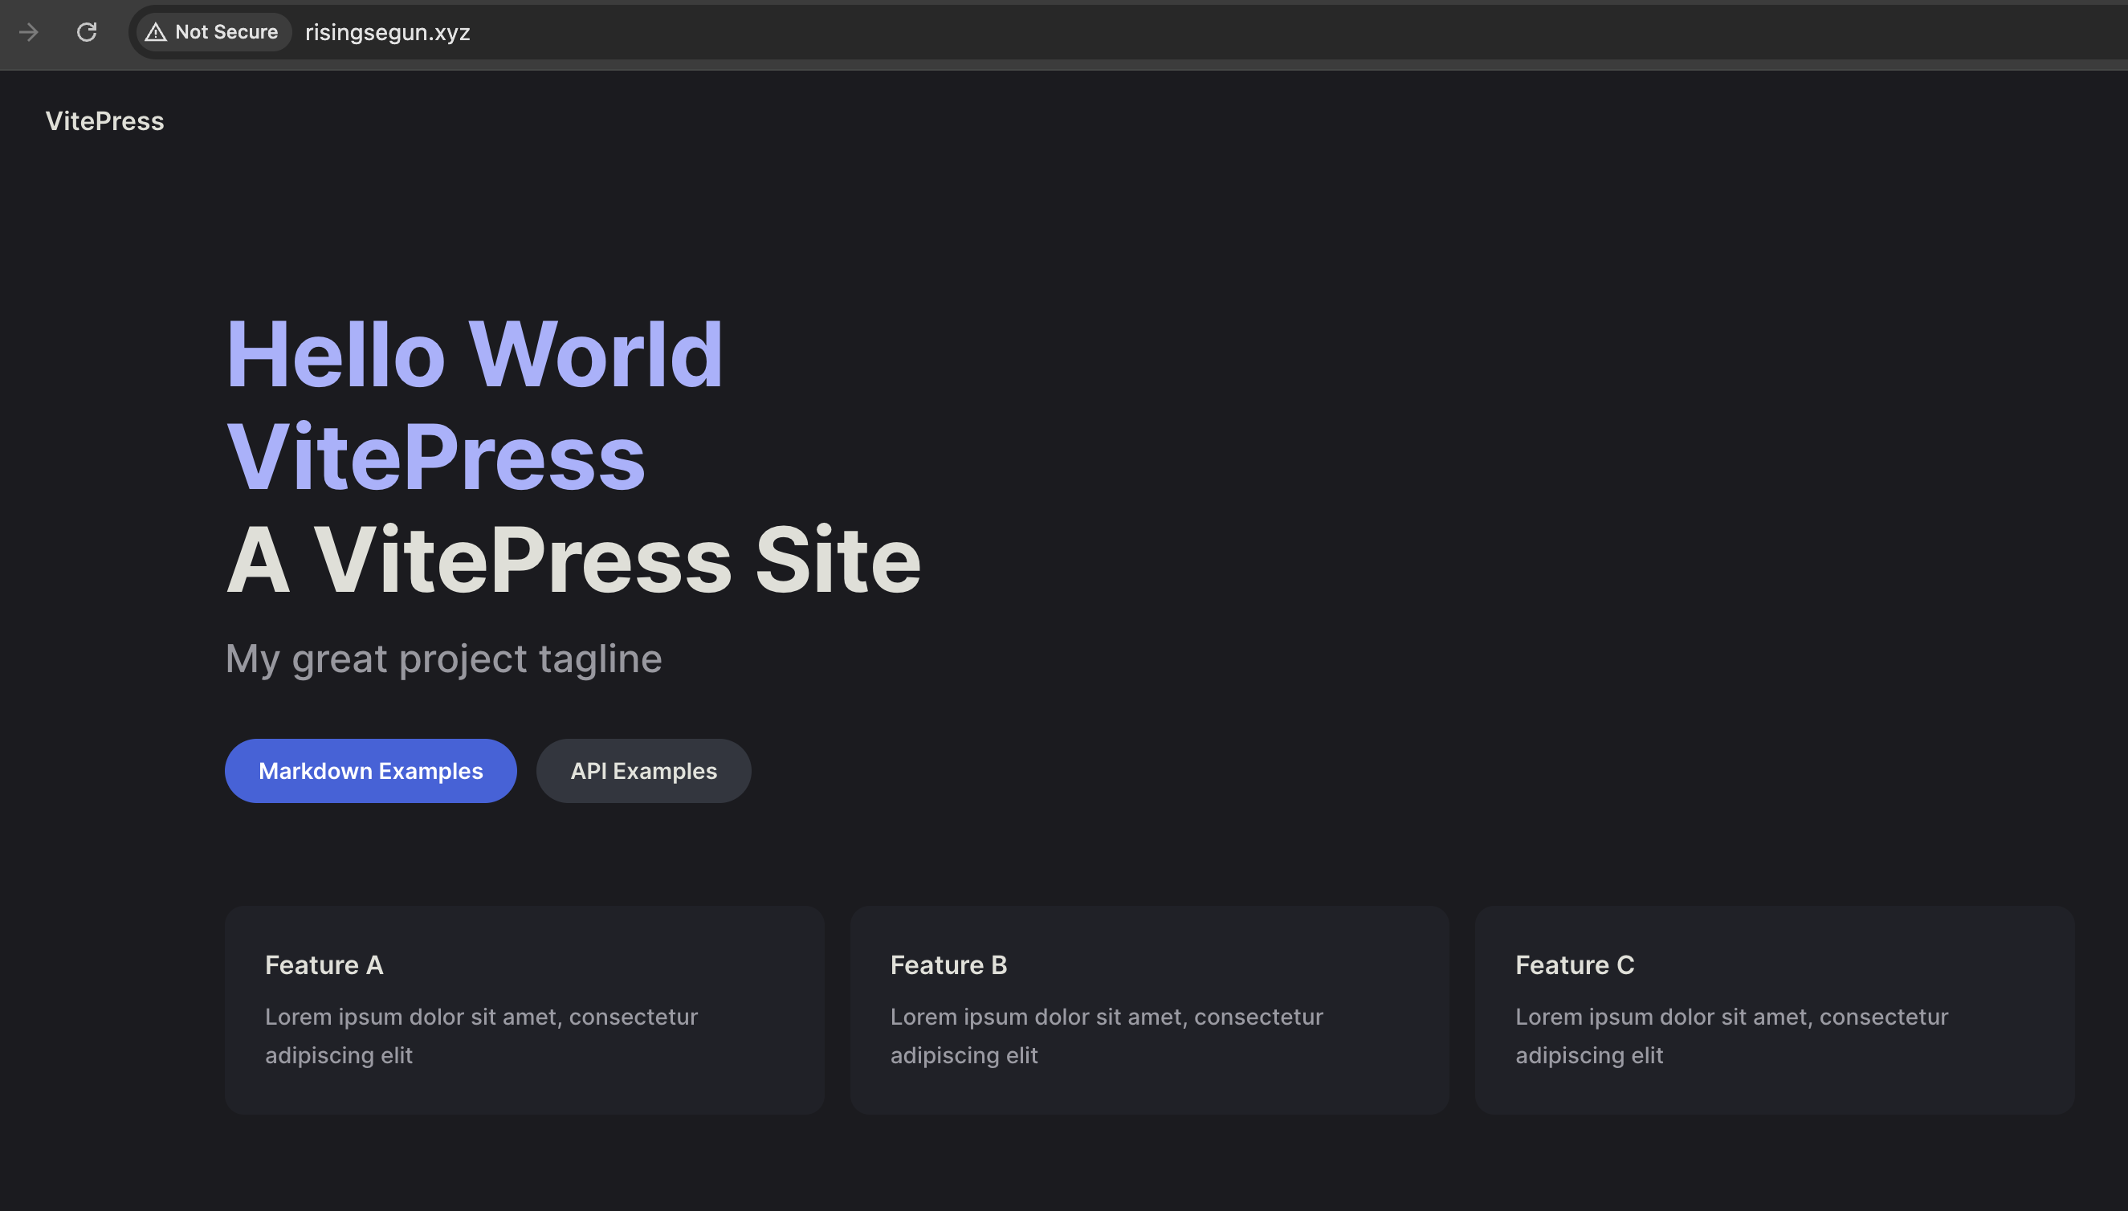Open the API Examples button
2128x1211 pixels.
642,771
